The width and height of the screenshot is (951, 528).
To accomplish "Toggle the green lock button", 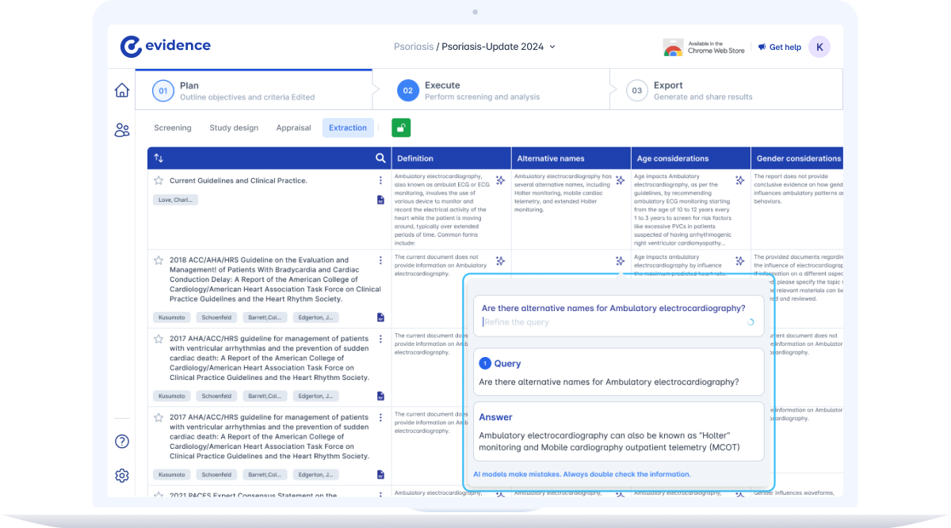I will [401, 128].
